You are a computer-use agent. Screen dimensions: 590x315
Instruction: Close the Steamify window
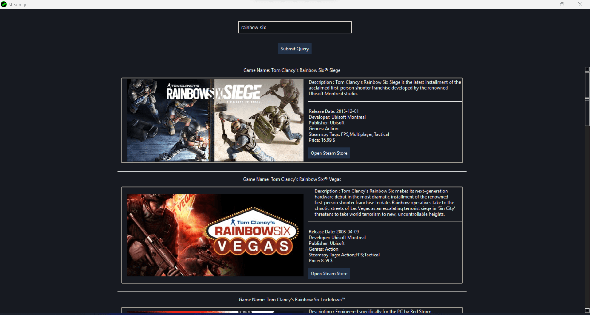click(580, 4)
